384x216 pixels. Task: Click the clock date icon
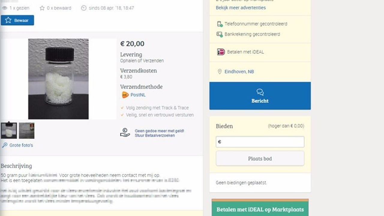[x=84, y=8]
